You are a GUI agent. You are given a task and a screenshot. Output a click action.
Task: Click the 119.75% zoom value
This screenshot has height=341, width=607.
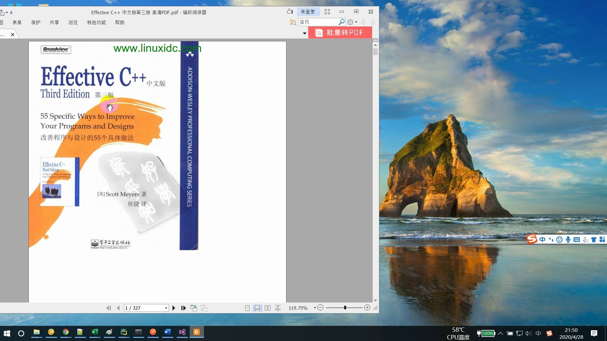(x=298, y=308)
